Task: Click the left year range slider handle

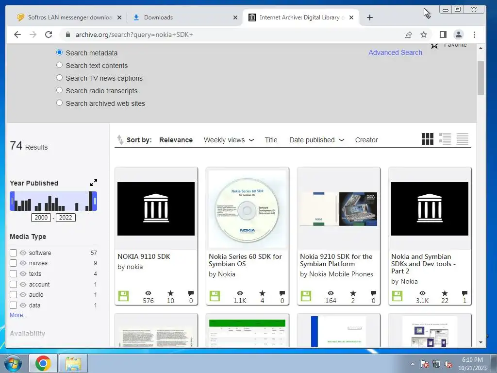Action: click(12, 201)
